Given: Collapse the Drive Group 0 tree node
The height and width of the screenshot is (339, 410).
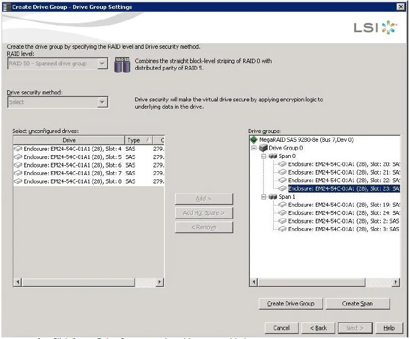Looking at the screenshot, I should (x=254, y=148).
